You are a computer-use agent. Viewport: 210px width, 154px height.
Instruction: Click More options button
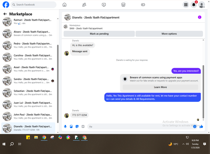[x=169, y=34]
